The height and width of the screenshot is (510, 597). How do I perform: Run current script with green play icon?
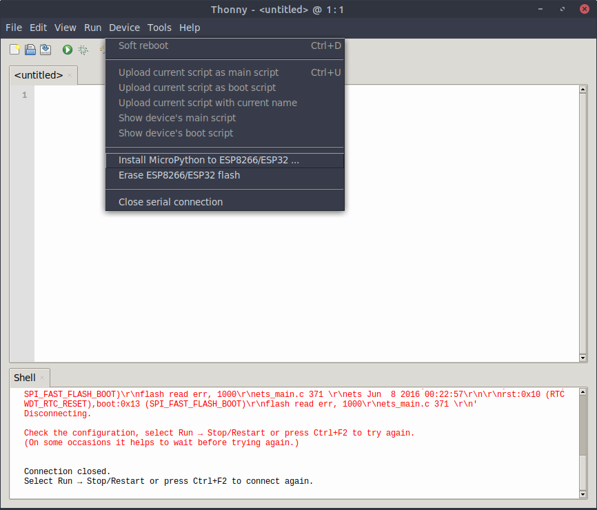click(68, 50)
